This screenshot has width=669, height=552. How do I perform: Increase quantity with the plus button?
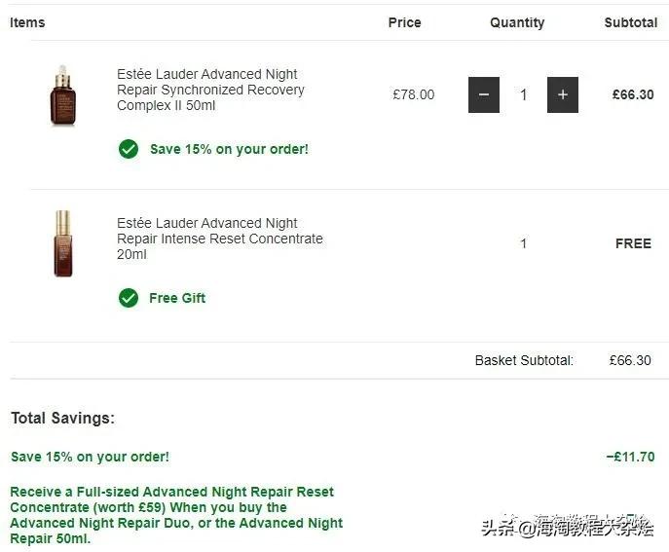pos(562,95)
